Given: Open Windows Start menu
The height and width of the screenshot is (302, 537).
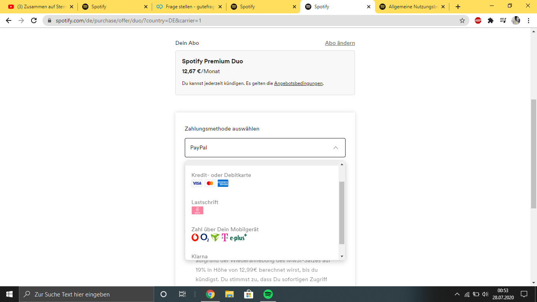Looking at the screenshot, I should 9,294.
